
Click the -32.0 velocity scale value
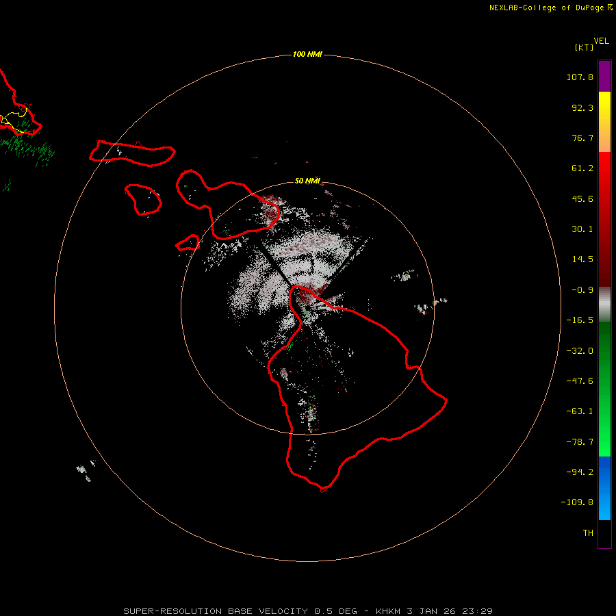pos(580,351)
